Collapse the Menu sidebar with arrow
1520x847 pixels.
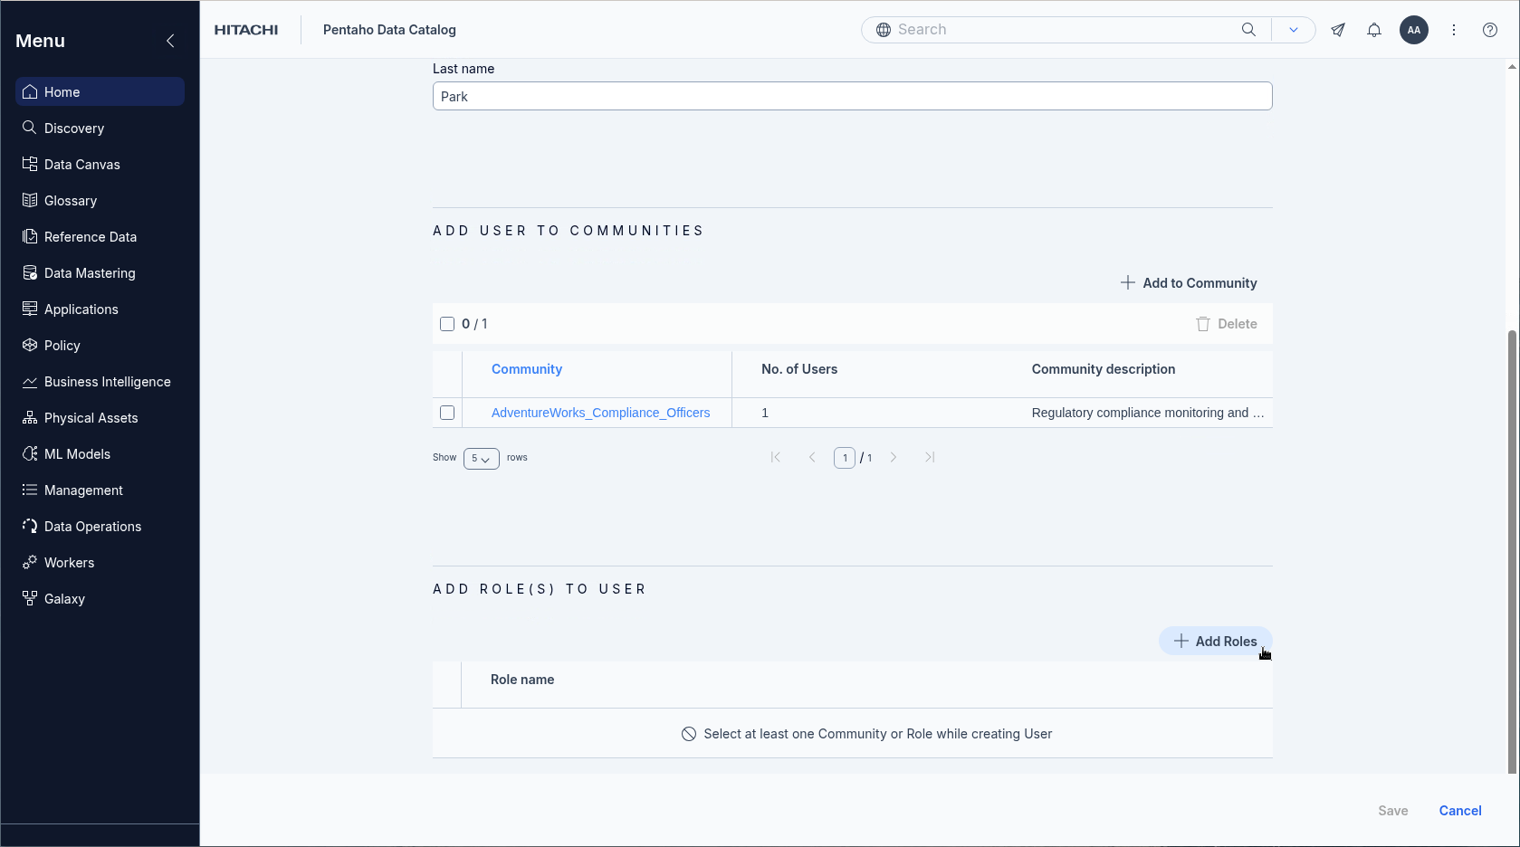(170, 41)
